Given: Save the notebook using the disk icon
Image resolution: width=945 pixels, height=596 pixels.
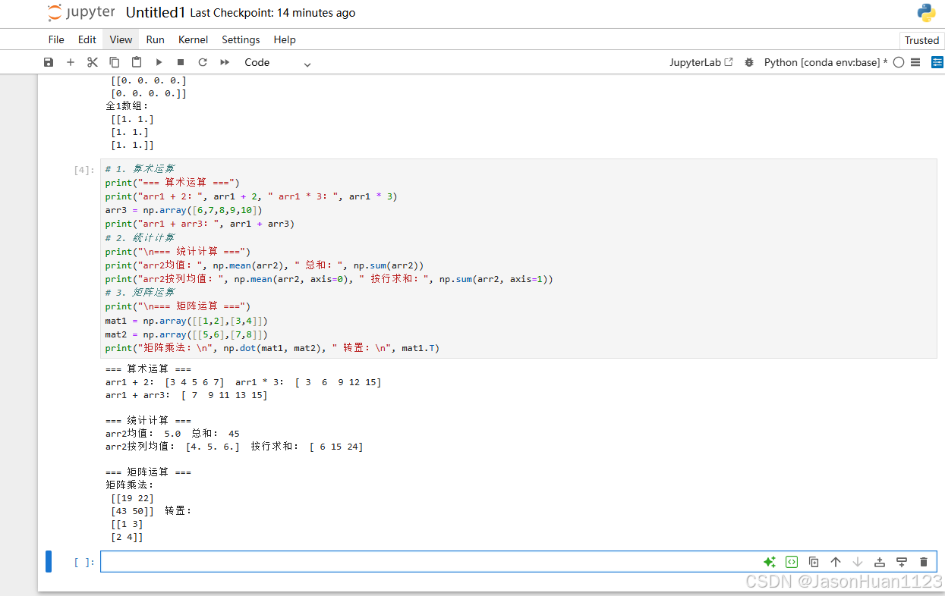Looking at the screenshot, I should tap(49, 62).
